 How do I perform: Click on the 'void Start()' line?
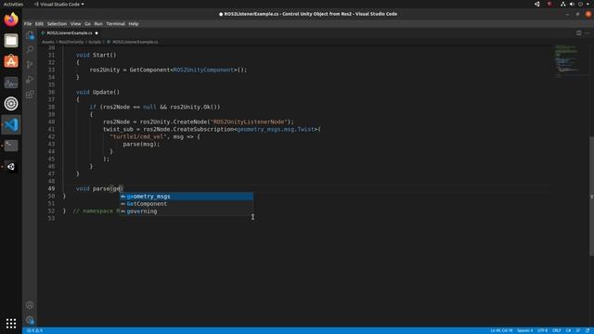pyautogui.click(x=97, y=55)
